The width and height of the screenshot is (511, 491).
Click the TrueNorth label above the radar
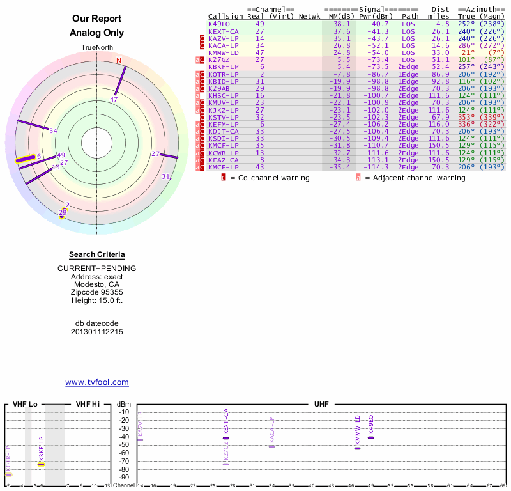pos(97,48)
